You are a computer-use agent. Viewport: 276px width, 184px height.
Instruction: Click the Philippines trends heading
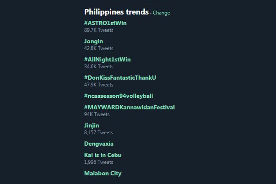click(116, 12)
